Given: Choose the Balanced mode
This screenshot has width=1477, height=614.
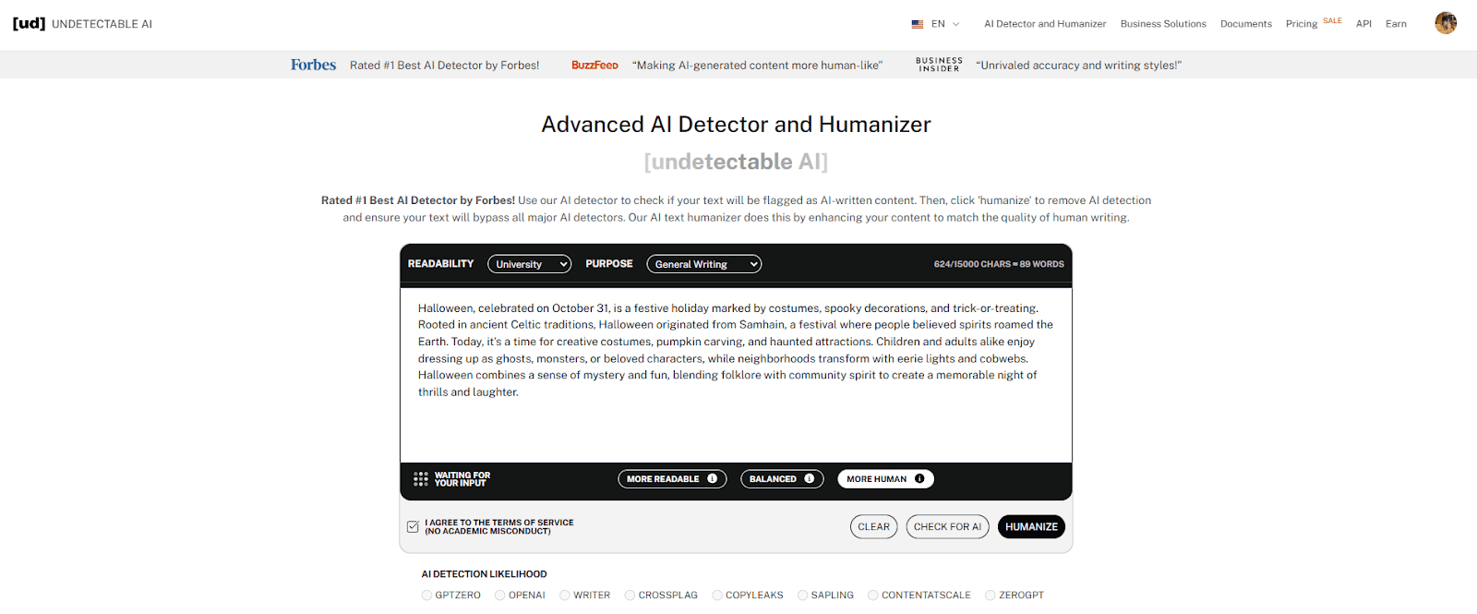Looking at the screenshot, I should click(x=782, y=478).
